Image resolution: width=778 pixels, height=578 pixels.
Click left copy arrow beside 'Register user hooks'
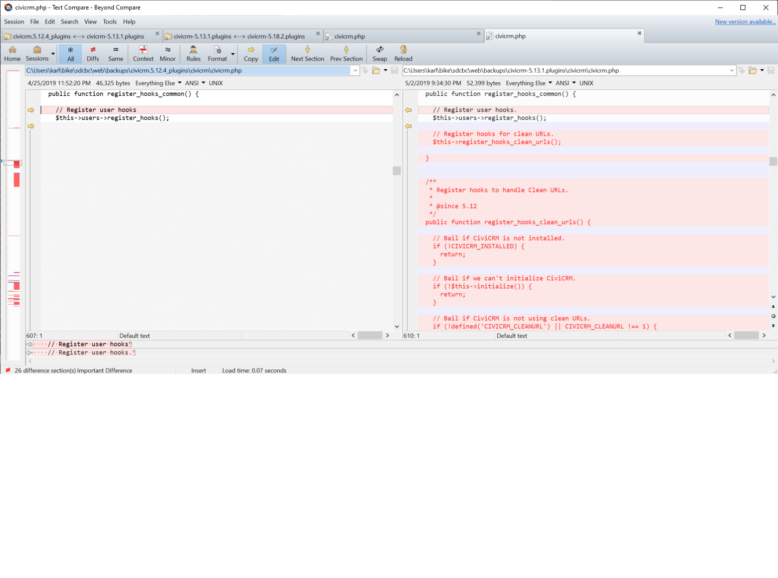pyautogui.click(x=31, y=110)
